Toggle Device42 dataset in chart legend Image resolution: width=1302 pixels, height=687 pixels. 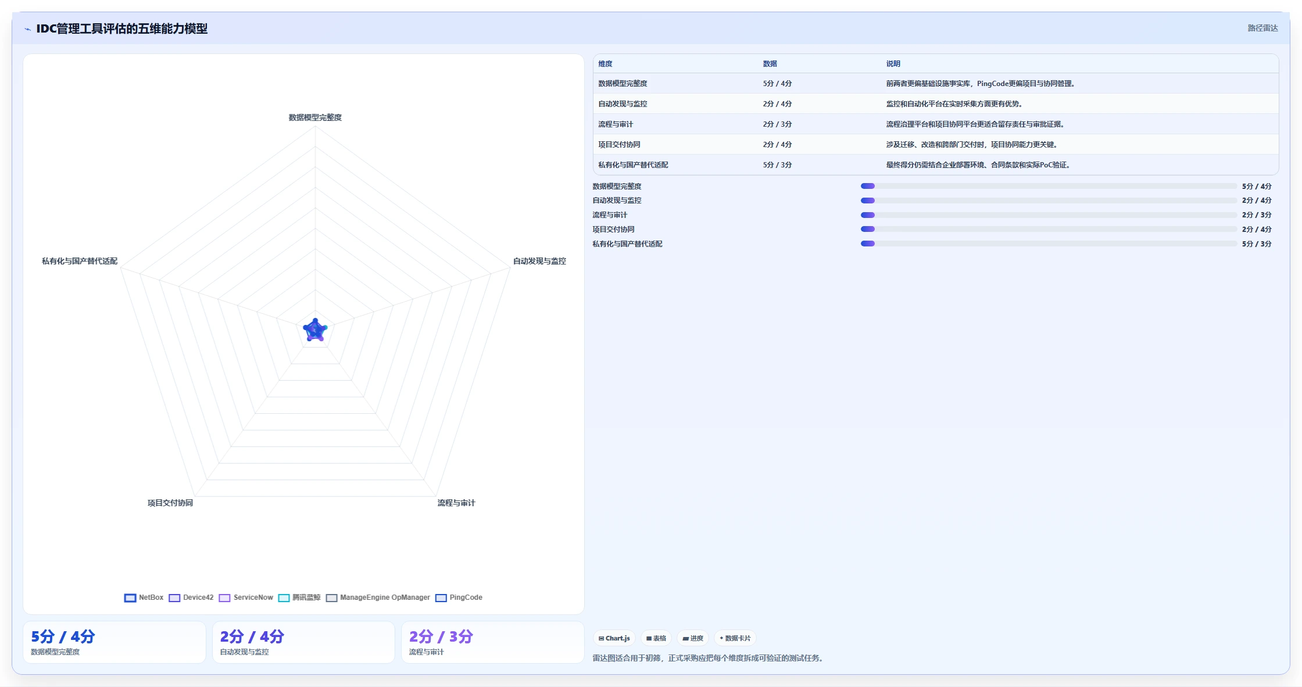191,597
